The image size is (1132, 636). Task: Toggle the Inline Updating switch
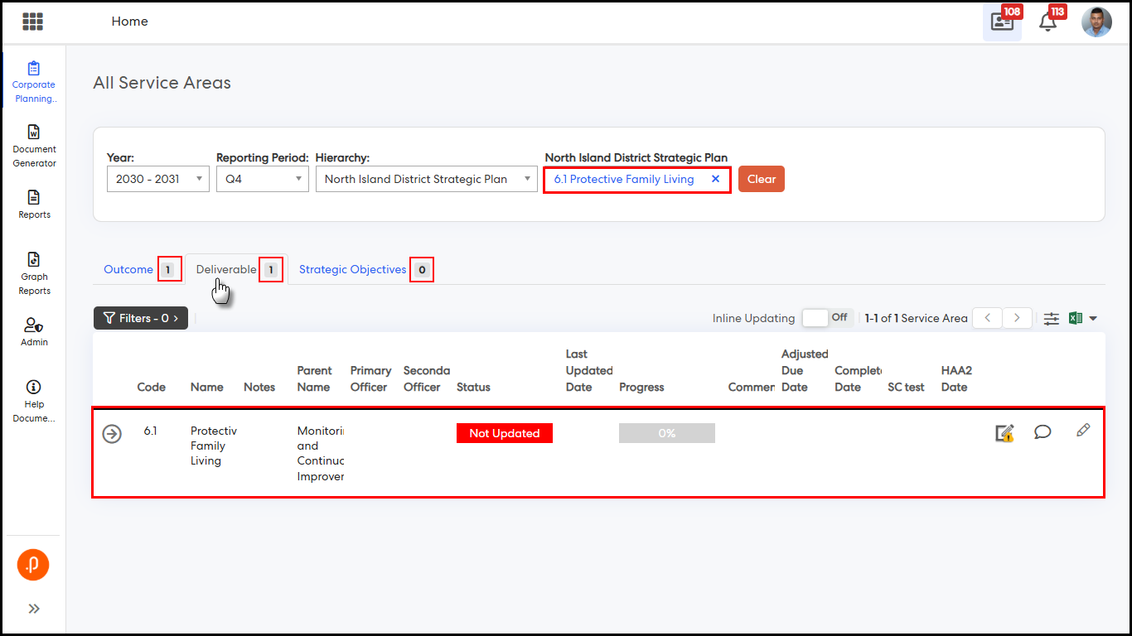pyautogui.click(x=825, y=318)
